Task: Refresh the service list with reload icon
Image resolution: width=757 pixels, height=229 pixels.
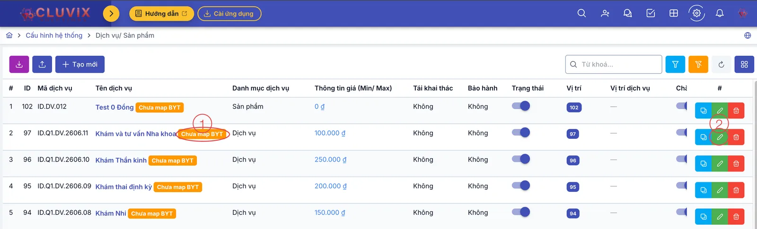Action: (721, 64)
